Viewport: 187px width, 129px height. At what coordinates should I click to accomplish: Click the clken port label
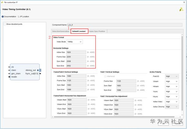pos(13,70)
